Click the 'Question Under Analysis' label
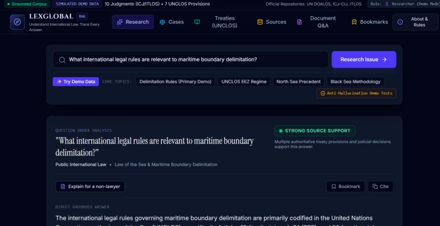440x226 pixels. click(84, 131)
